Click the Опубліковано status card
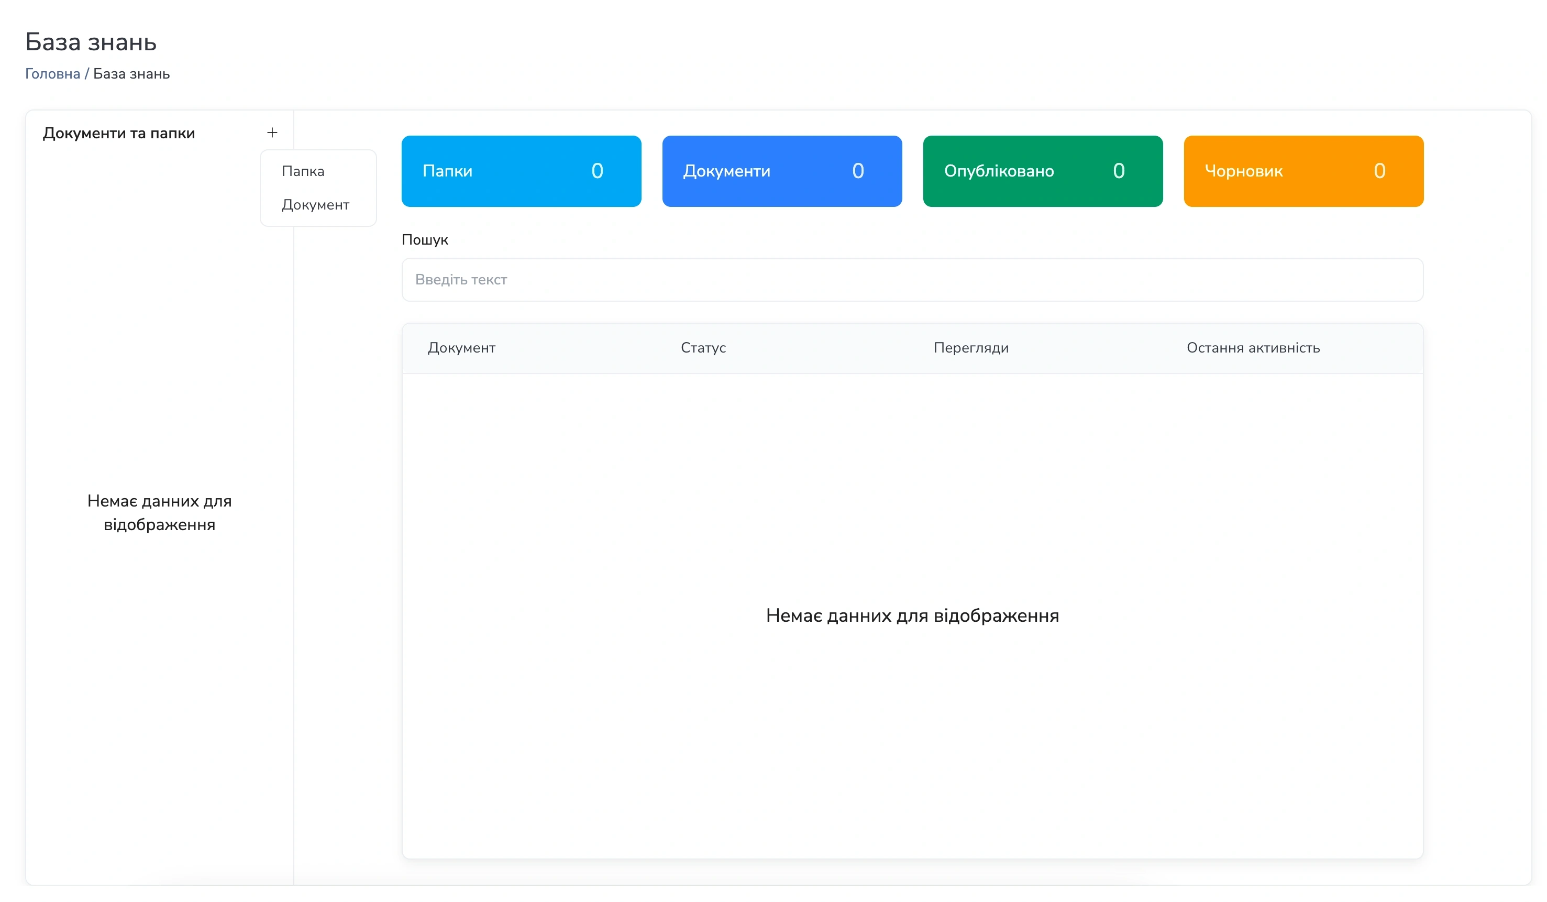Image resolution: width=1547 pixels, height=902 pixels. (x=1042, y=171)
